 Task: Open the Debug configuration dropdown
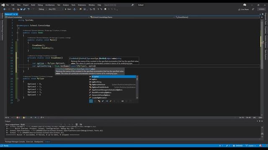(x=43, y=9)
